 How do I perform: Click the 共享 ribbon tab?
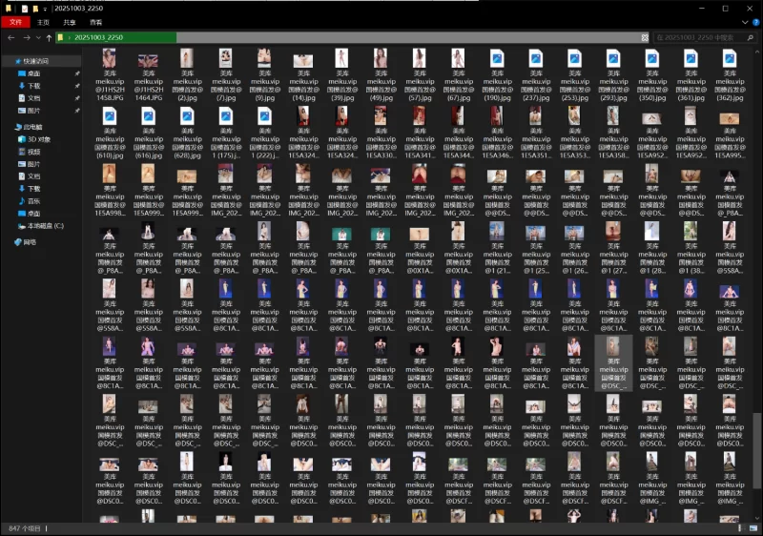click(70, 21)
